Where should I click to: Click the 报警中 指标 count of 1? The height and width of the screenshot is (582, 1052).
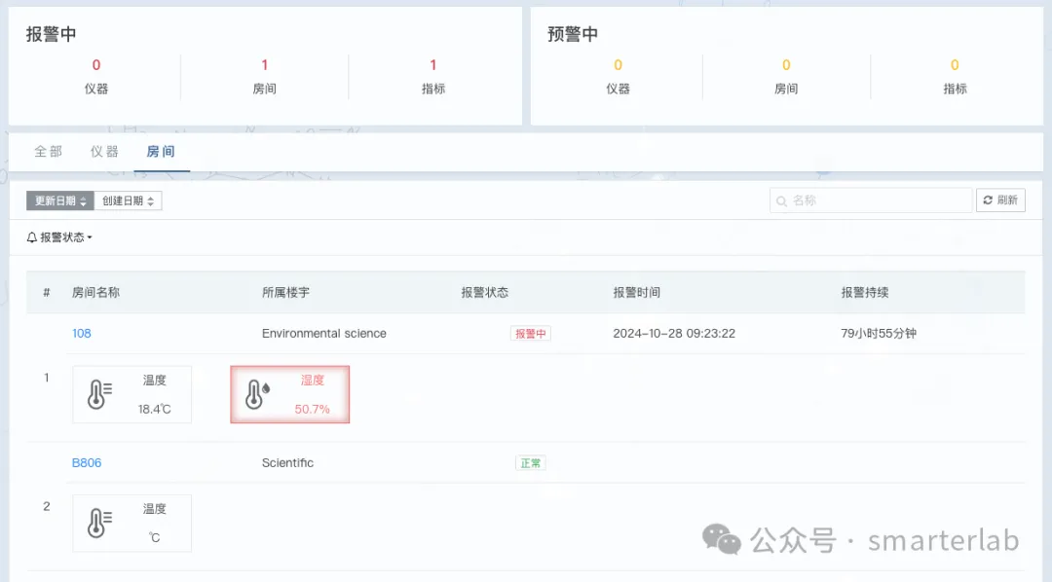(432, 65)
